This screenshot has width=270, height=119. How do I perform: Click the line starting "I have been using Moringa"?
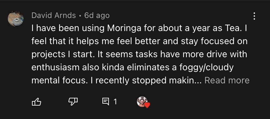tap(139, 28)
